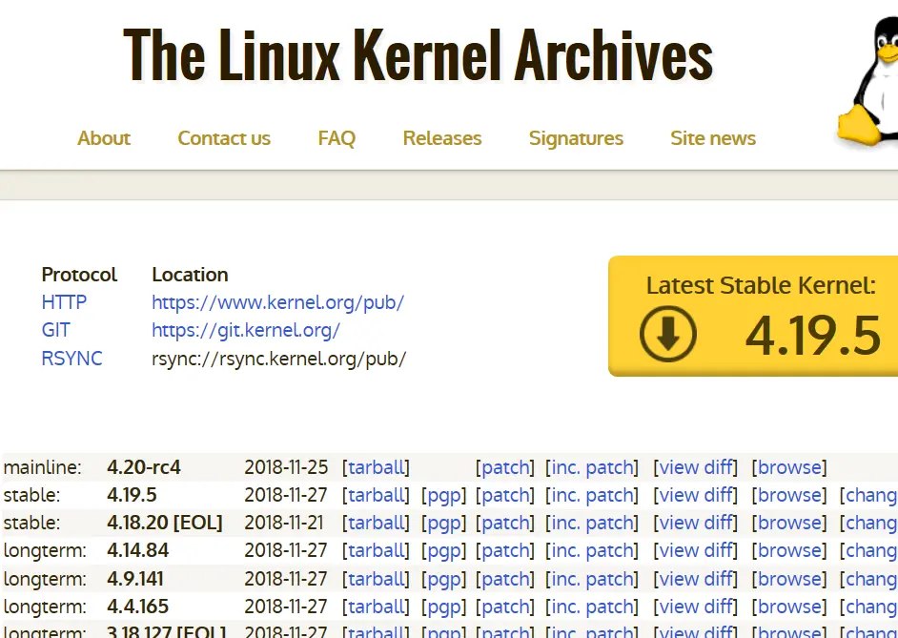Screen dimensions: 898x638
Task: Select version text 4.4.165
Action: [x=138, y=607]
